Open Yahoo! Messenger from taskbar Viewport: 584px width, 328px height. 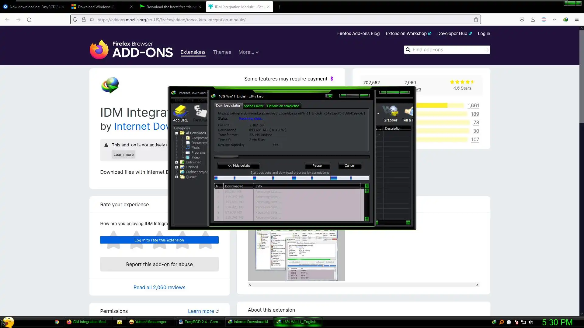[x=148, y=322]
